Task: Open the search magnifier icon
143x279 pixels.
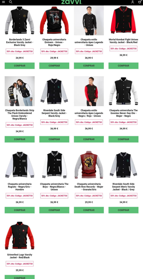Action: [11, 2]
